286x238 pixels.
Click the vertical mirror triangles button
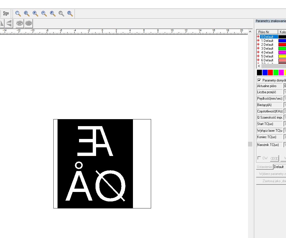(x=9, y=23)
